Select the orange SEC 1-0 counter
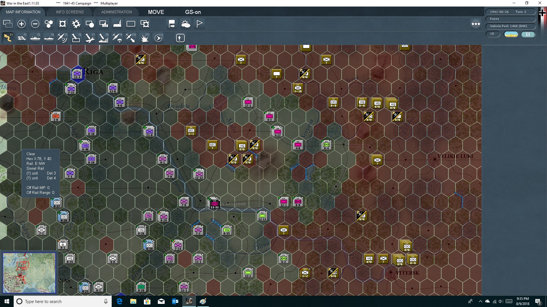Viewport: 547px width, 307px height. [x=56, y=117]
